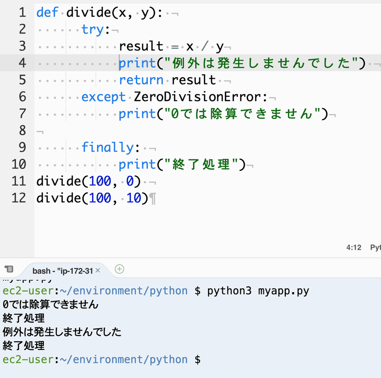
Task: Open a new terminal tab with plus icon
Action: pos(119,269)
